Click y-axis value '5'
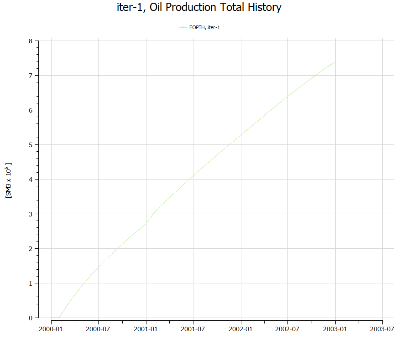Viewport: 407px width, 344px height. [x=31, y=145]
